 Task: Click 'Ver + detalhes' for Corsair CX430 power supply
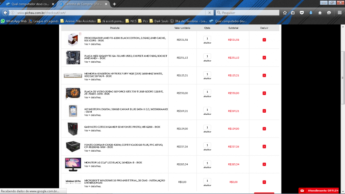click(92, 151)
